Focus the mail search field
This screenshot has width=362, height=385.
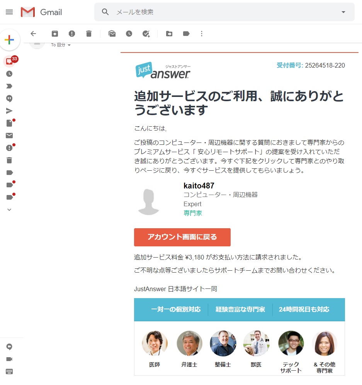click(x=224, y=12)
